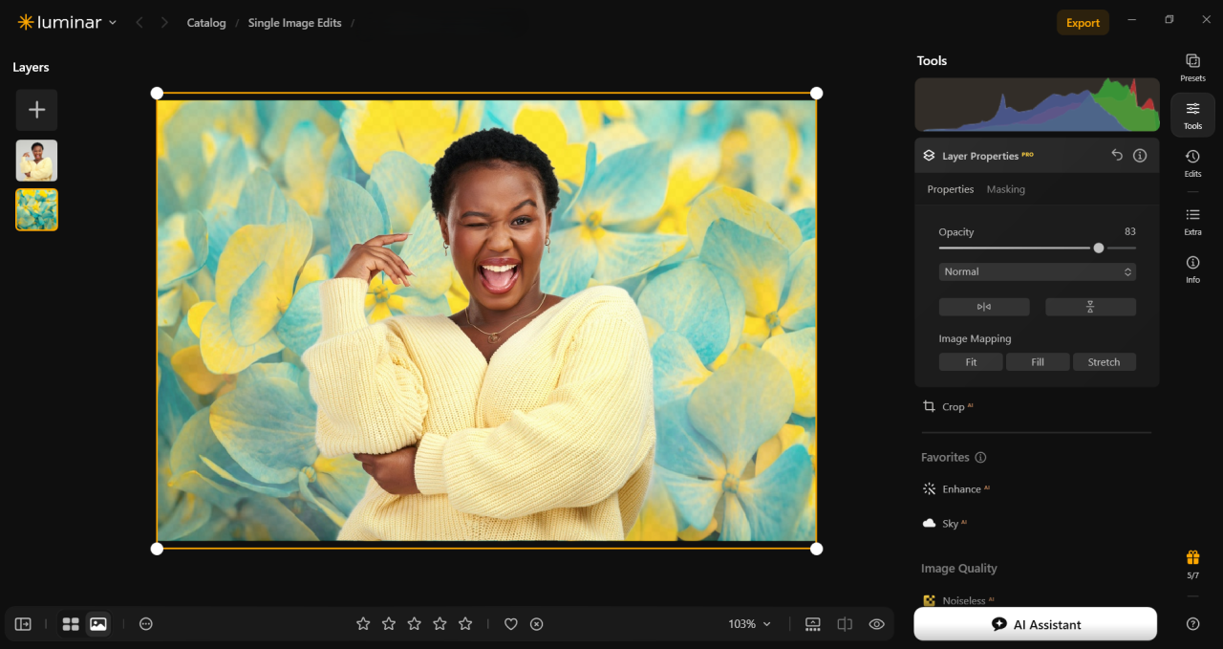Open help with the question mark icon
This screenshot has width=1223, height=649.
point(1192,624)
